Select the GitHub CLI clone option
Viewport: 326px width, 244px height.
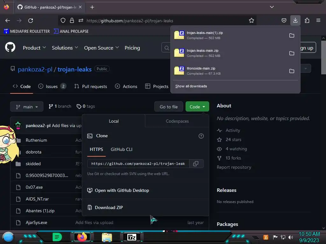tap(122, 149)
